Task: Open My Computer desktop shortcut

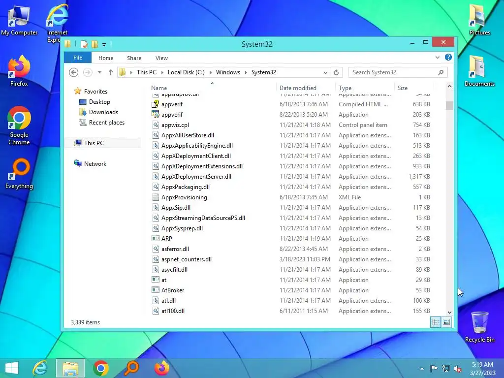Action: click(x=19, y=21)
